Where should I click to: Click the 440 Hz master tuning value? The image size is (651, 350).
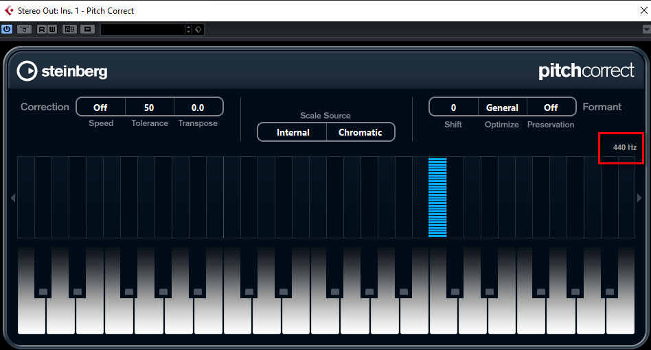tap(624, 147)
